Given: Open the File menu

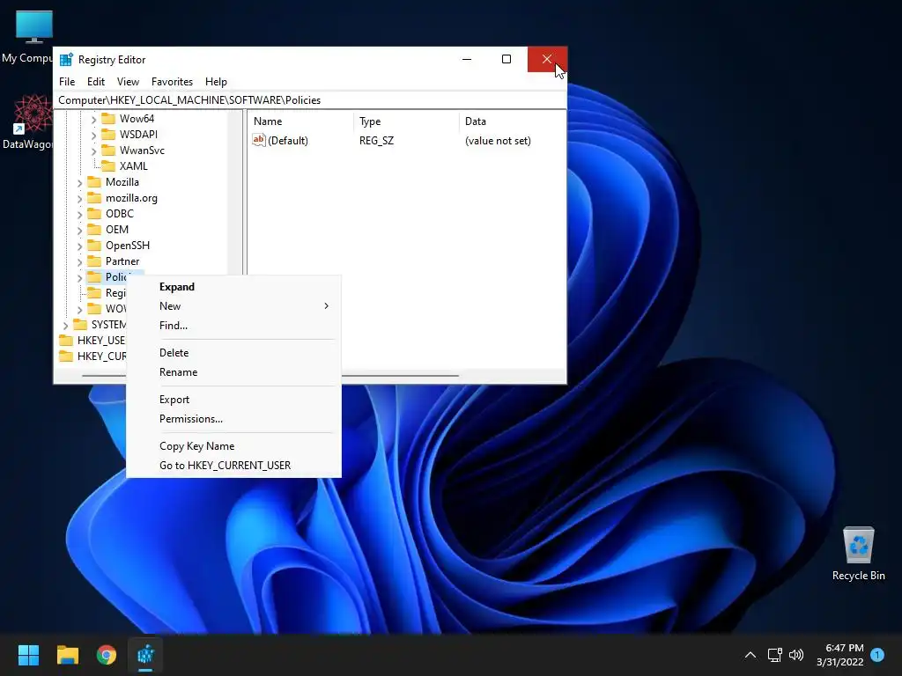Looking at the screenshot, I should 67,82.
